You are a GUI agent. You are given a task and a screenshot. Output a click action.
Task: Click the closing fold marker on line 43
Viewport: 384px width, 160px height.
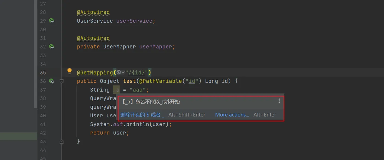point(61,141)
